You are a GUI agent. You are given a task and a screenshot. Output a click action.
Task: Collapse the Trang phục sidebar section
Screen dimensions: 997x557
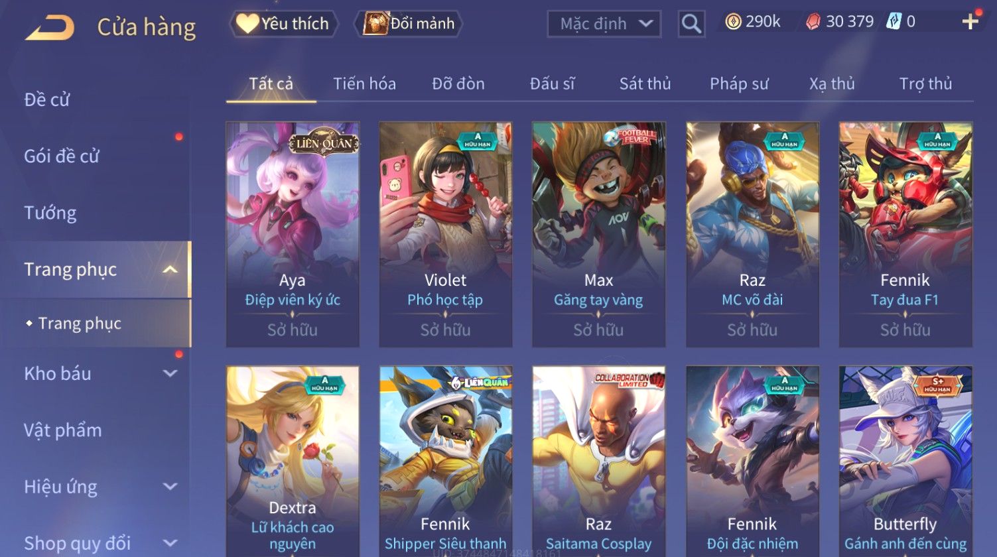coord(170,269)
